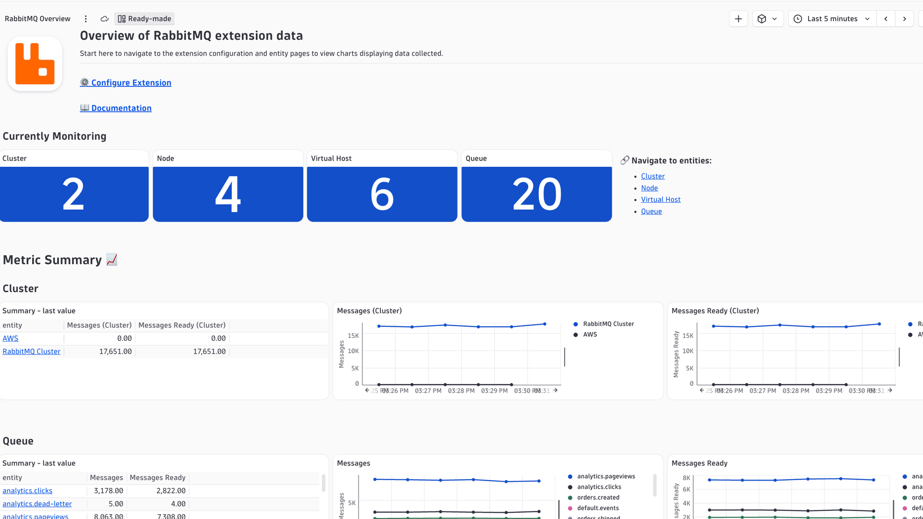Toggle AWS legend in Messages (Cluster) chart

pyautogui.click(x=585, y=334)
